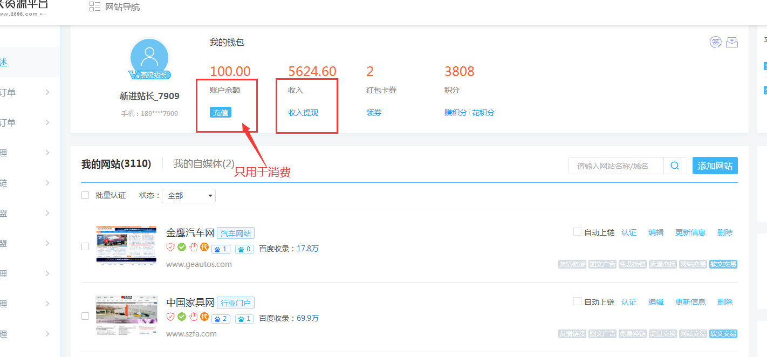The width and height of the screenshot is (767, 357).
Task: Click the 签 sign-in icon
Action: coord(715,43)
